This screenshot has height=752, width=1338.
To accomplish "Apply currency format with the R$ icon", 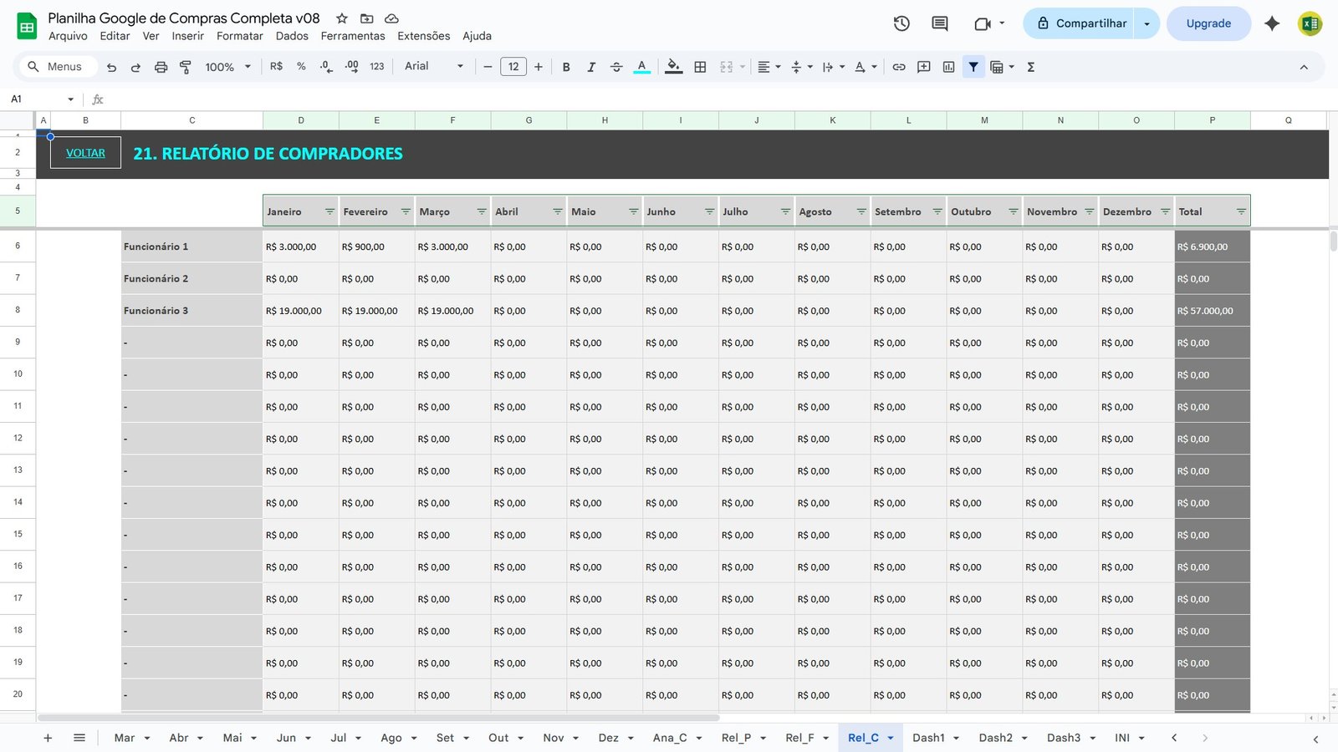I will tap(276, 67).
